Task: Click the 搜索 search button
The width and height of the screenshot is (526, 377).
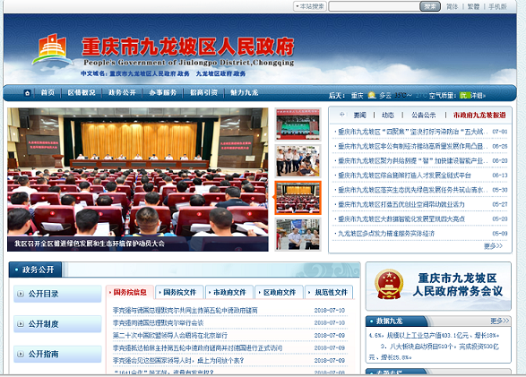Action: coord(430,6)
